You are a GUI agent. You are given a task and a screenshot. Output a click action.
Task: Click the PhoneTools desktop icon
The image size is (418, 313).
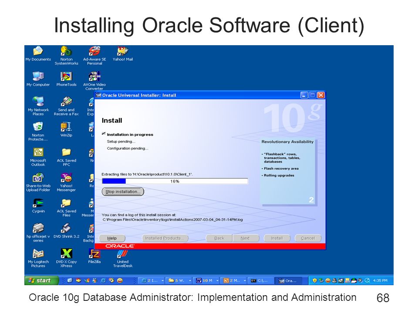coord(66,79)
